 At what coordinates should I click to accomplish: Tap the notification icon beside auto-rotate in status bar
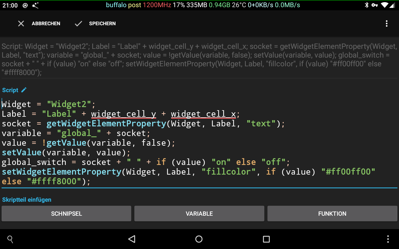click(x=35, y=5)
